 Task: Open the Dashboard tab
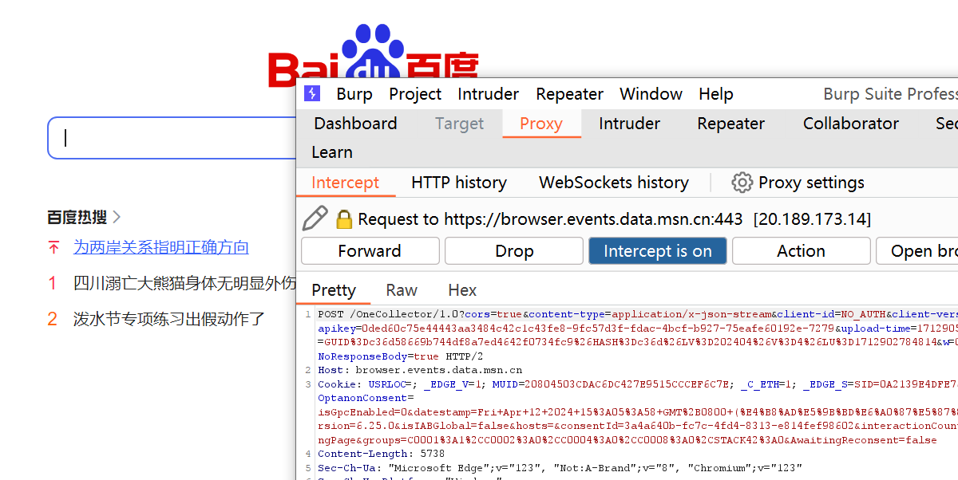pyautogui.click(x=355, y=124)
